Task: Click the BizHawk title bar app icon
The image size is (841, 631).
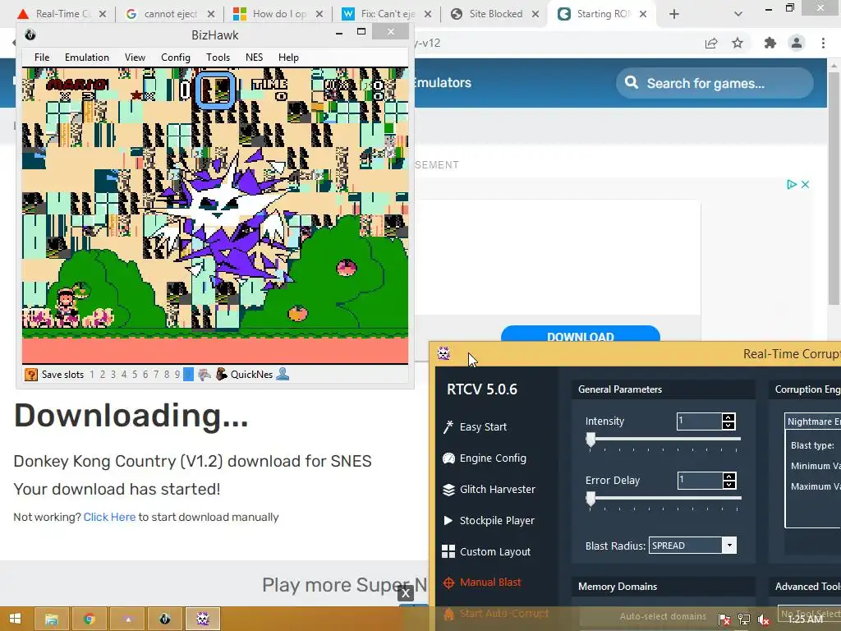Action: pyautogui.click(x=30, y=35)
